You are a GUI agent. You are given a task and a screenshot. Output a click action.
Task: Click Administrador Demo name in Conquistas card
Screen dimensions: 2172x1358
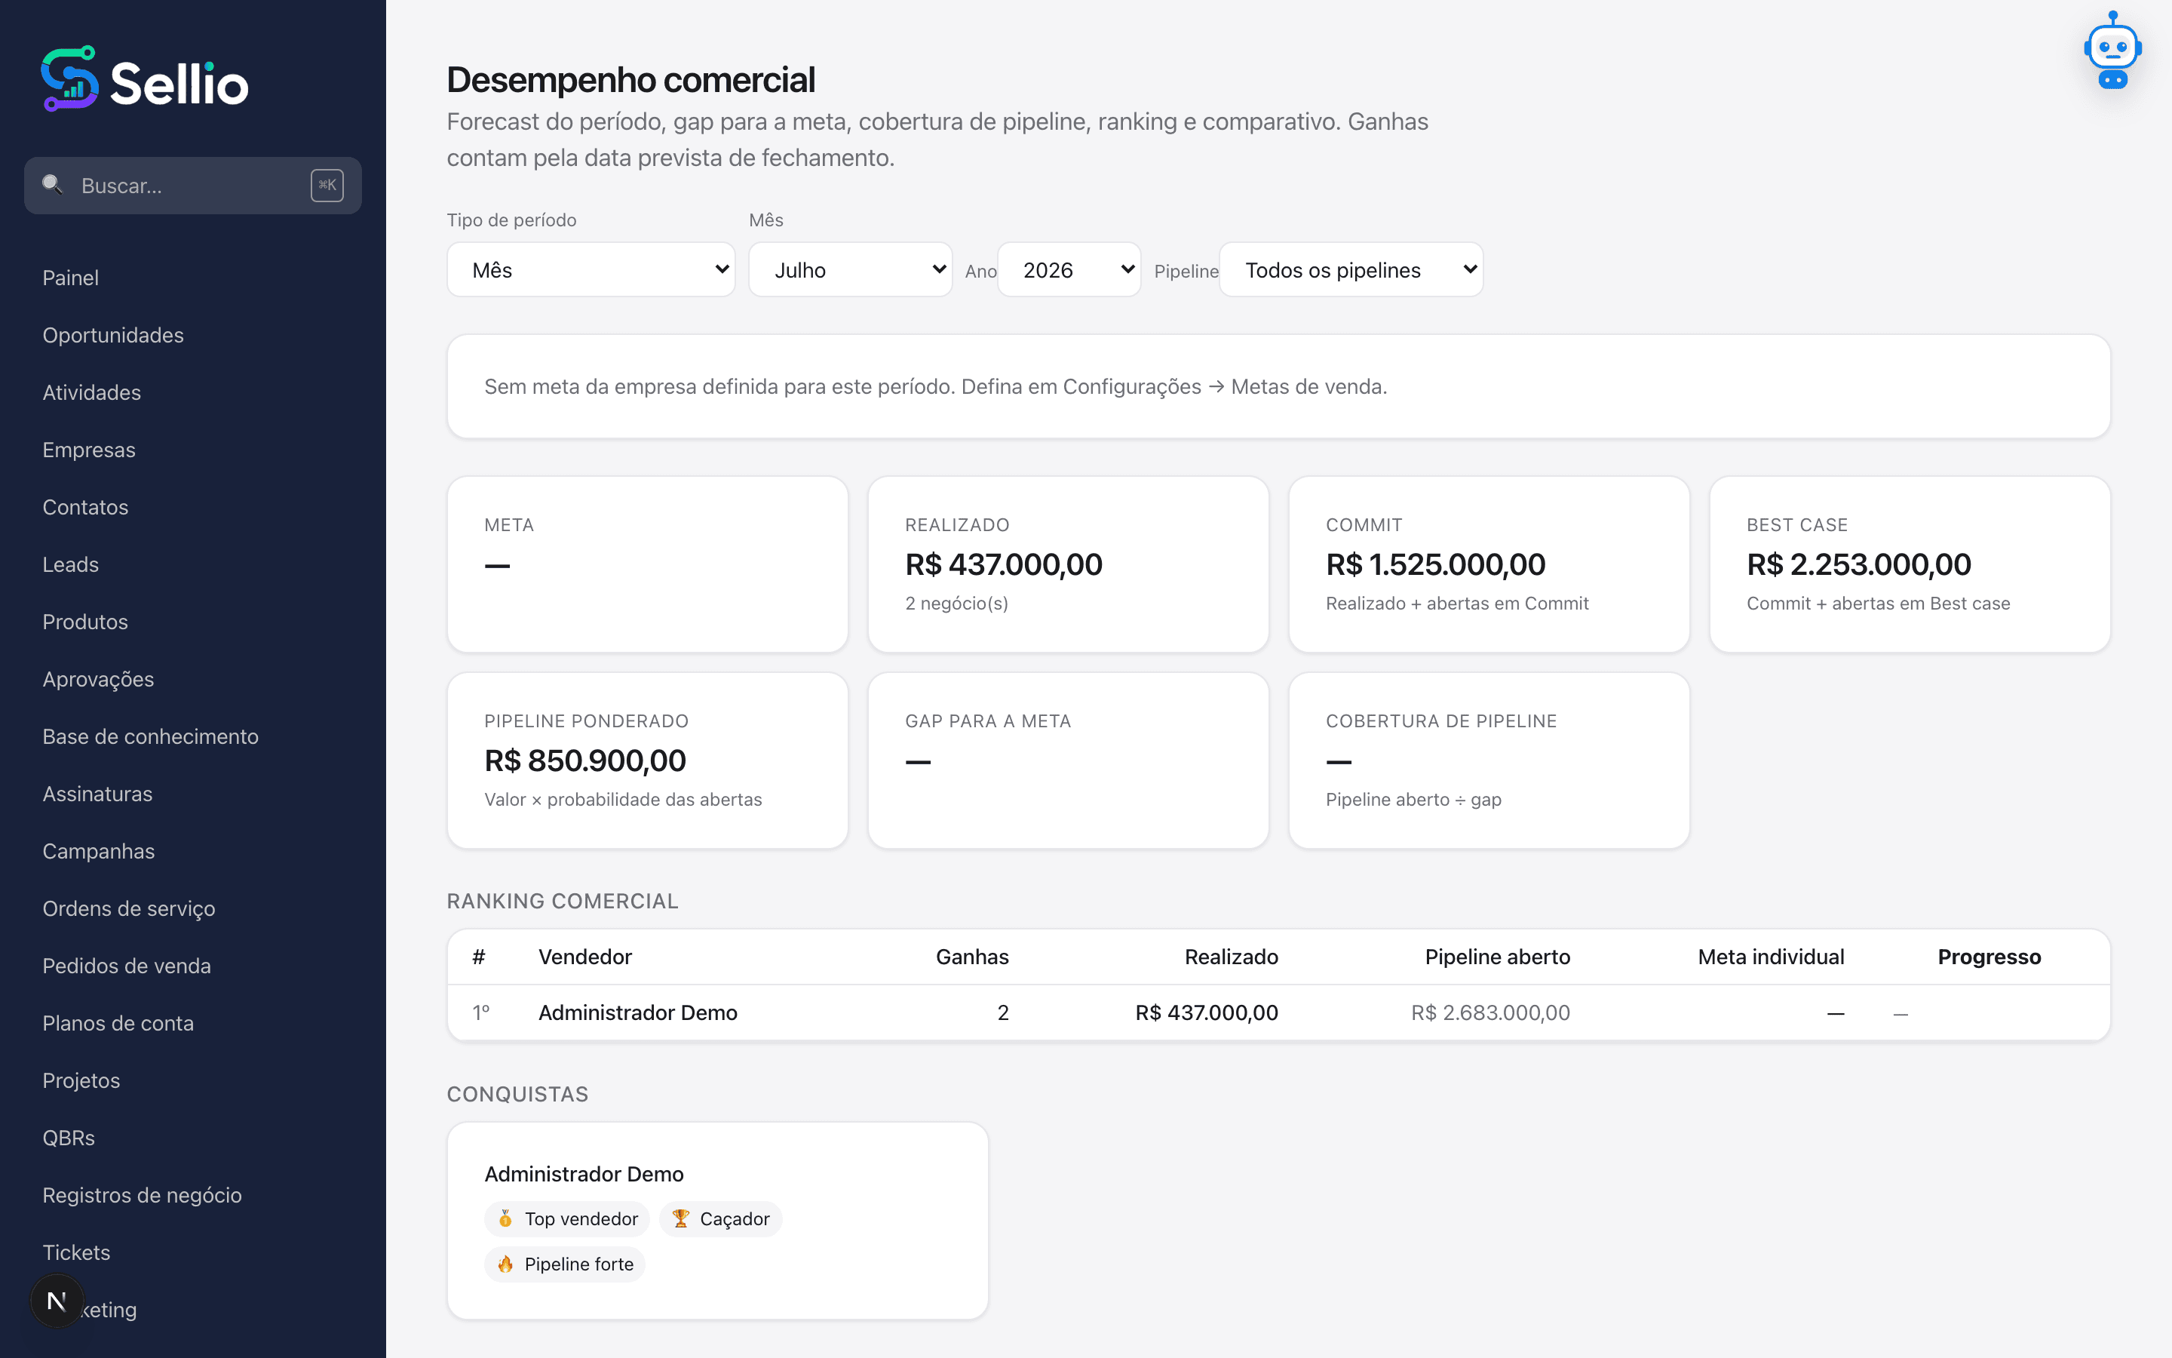pyautogui.click(x=584, y=1174)
